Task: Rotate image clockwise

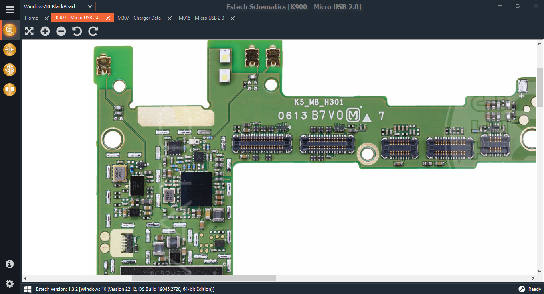Action: [x=93, y=31]
